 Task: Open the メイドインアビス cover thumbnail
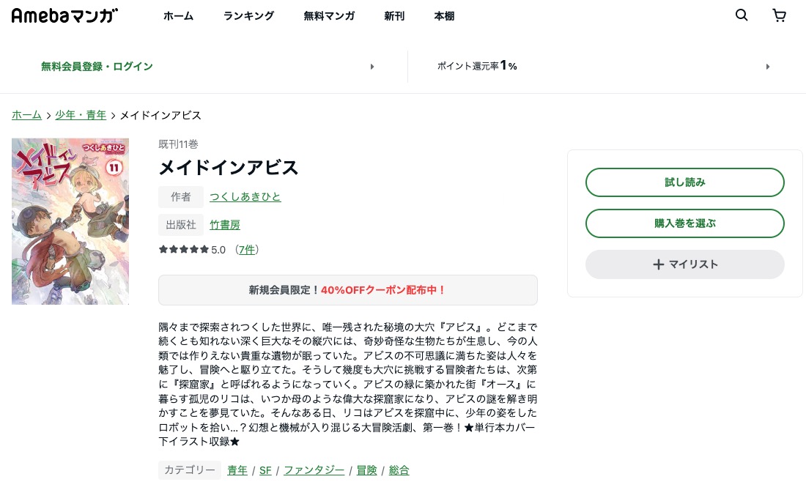[70, 221]
